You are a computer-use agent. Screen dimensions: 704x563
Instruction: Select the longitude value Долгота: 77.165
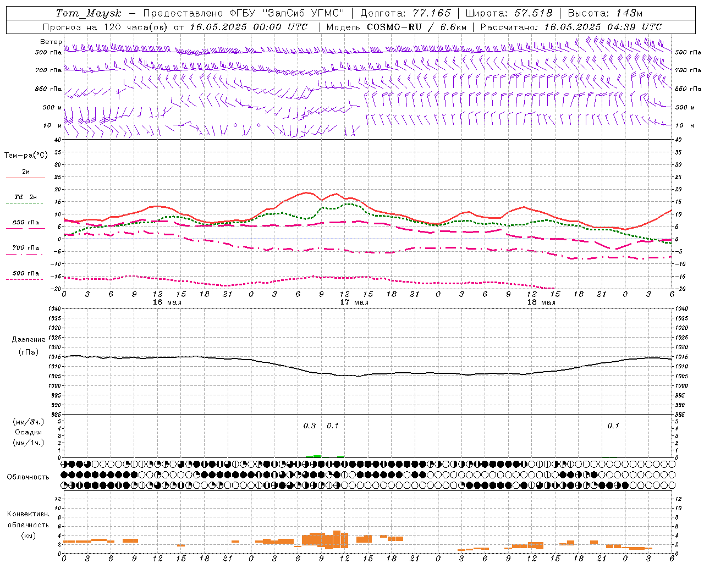click(x=405, y=13)
